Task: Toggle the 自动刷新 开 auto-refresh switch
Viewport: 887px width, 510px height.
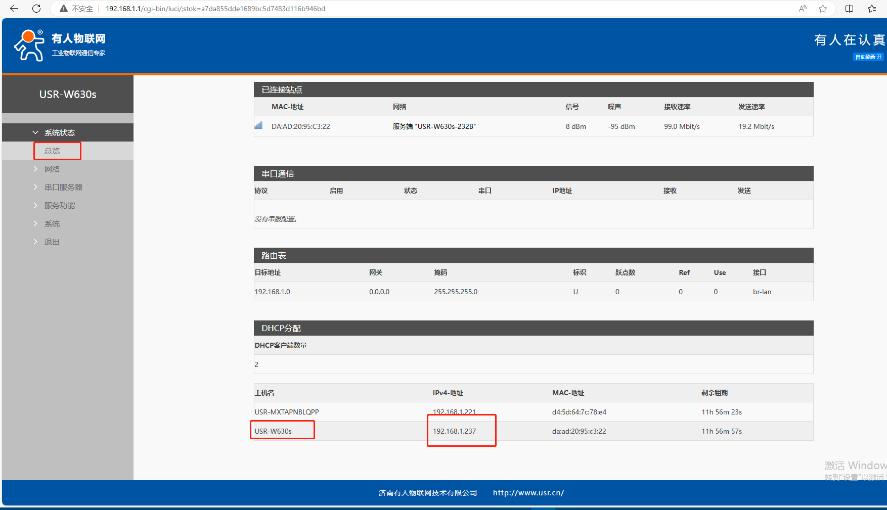Action: coord(868,57)
